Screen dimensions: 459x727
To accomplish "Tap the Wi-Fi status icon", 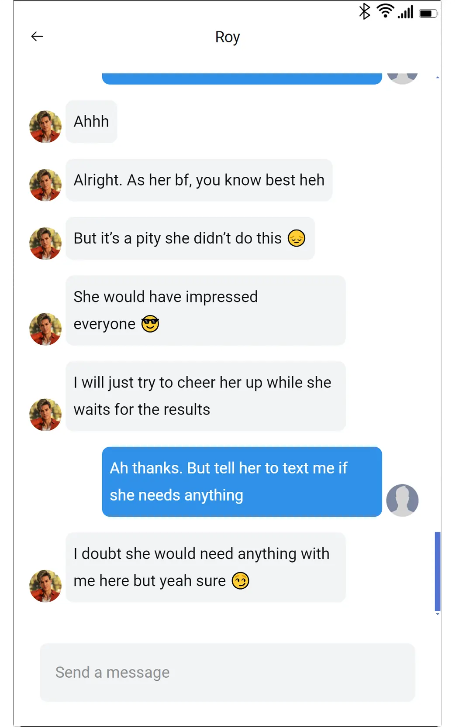I will tap(385, 11).
